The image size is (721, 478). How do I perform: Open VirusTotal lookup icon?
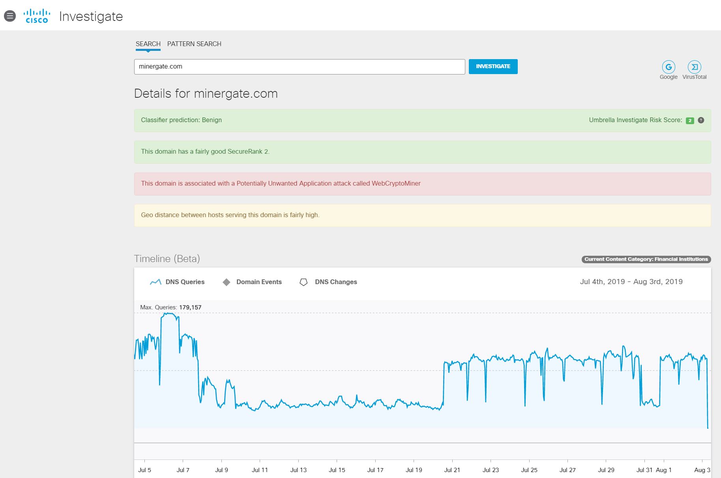(694, 67)
